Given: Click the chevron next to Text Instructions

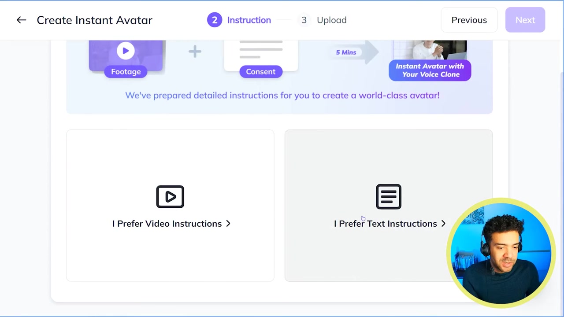Looking at the screenshot, I should click(443, 224).
